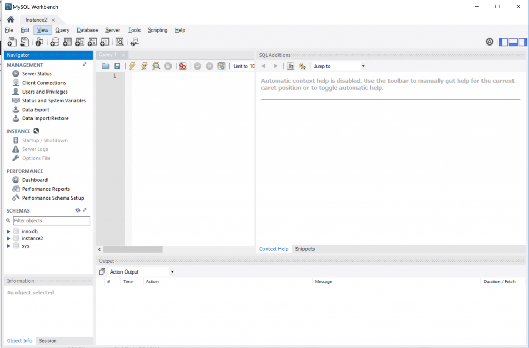The height and width of the screenshot is (348, 529).
Task: Expand the innodb schema
Action: pos(9,232)
